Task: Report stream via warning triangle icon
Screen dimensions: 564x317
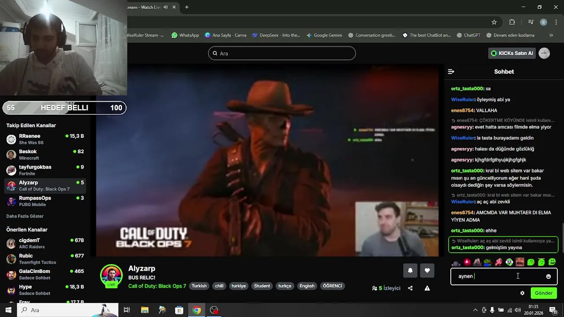Action: 427,288
